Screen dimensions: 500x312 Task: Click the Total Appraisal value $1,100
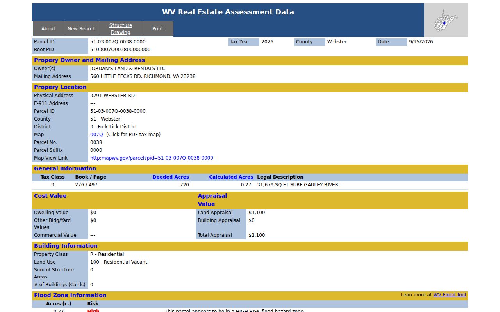tap(257, 235)
